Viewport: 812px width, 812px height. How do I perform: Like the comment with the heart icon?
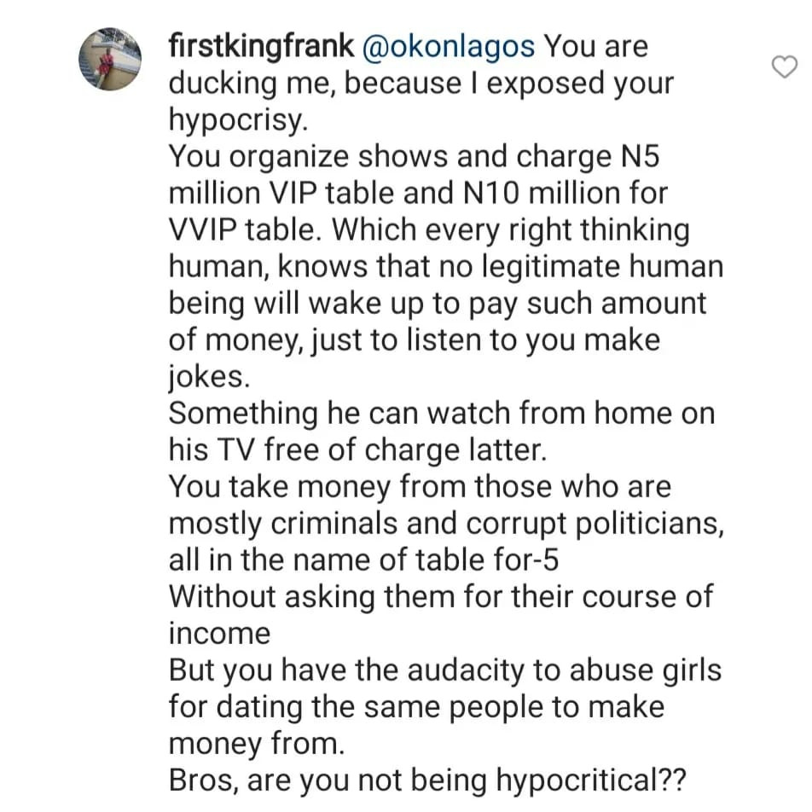pos(784,67)
